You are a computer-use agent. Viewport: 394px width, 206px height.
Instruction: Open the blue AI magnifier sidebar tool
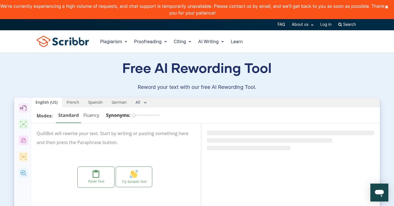tap(23, 173)
